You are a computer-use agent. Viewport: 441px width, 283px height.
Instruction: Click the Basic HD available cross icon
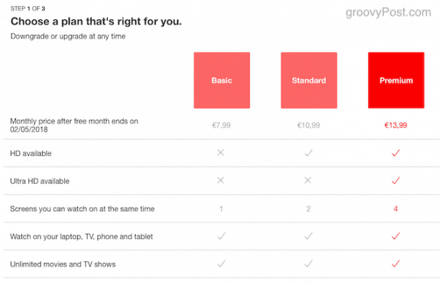[220, 153]
